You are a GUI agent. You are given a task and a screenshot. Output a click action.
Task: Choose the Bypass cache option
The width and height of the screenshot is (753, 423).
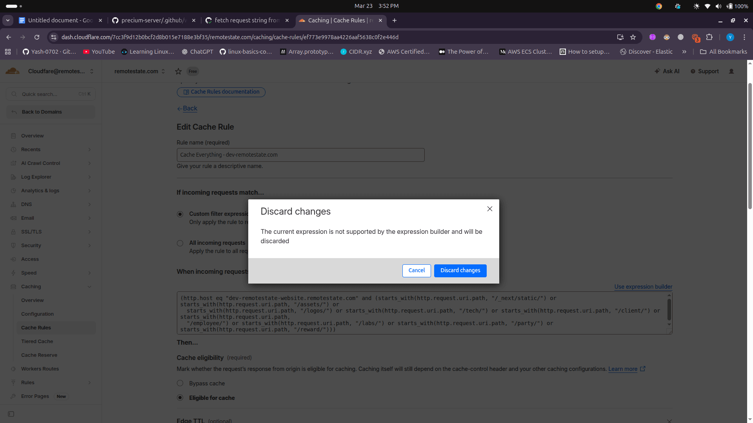coord(180,383)
